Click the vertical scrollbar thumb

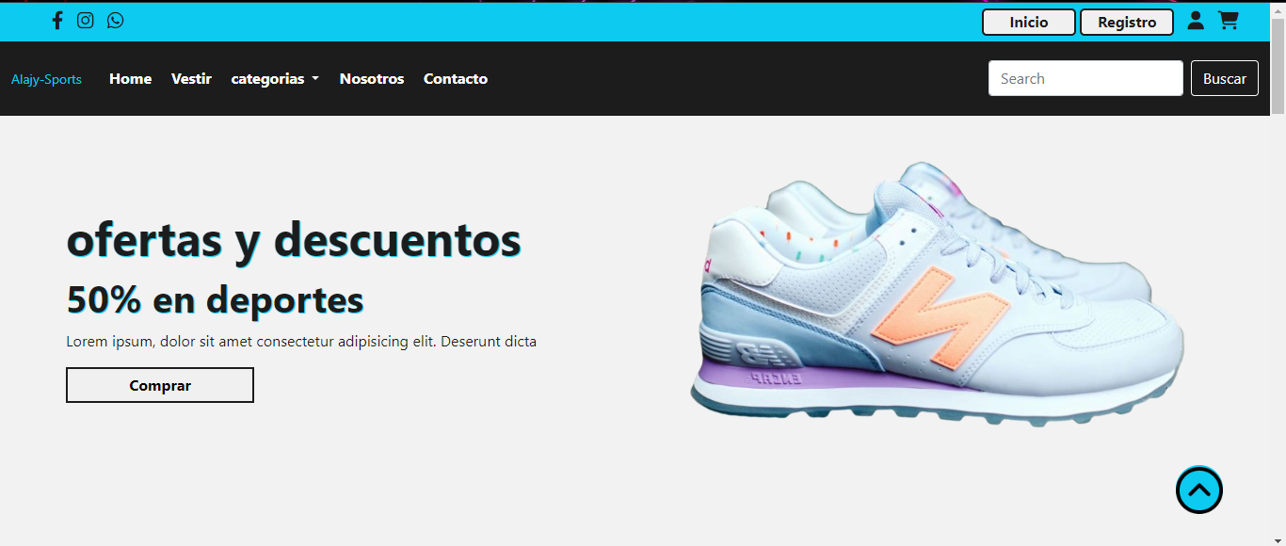tap(1278, 66)
